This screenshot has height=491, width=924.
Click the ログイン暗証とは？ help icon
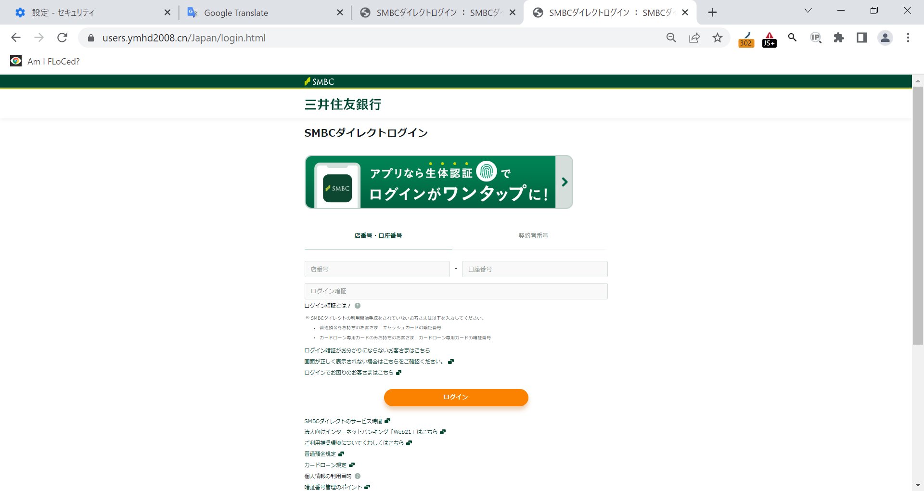pyautogui.click(x=358, y=306)
